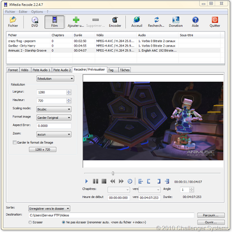Click the Recherch... update arrows icon
Viewport: 232px width, 232px height.
point(156,19)
